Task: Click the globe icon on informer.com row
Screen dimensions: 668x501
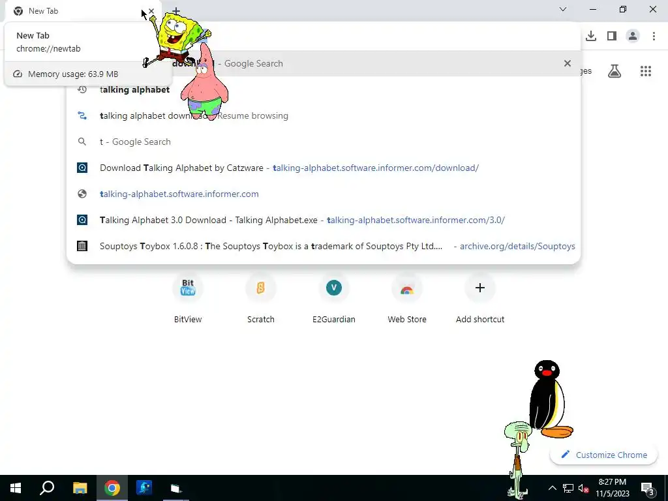Action: pos(82,194)
